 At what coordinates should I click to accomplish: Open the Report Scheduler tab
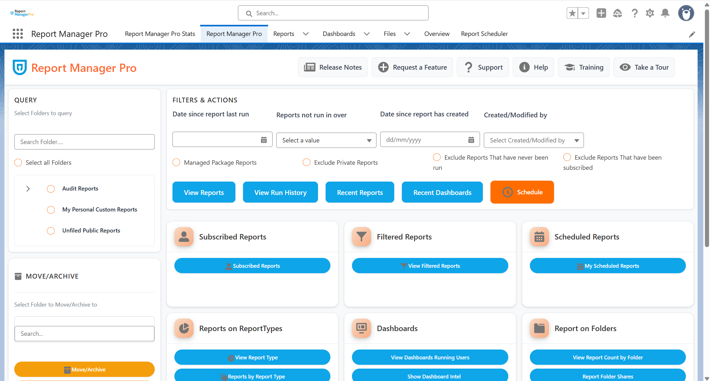click(484, 34)
